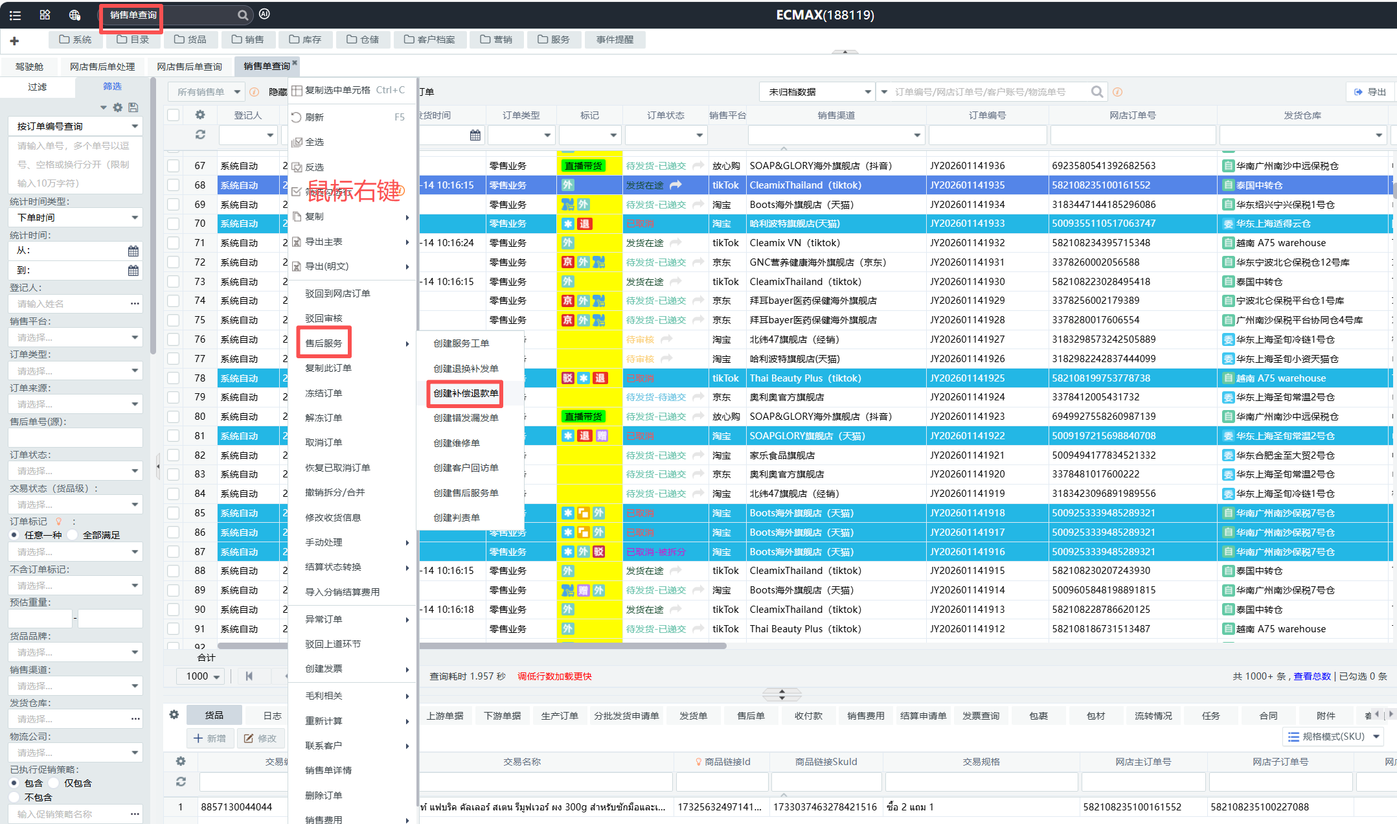Open the 1000 rows-per-page dropdown
1397x824 pixels.
click(201, 676)
